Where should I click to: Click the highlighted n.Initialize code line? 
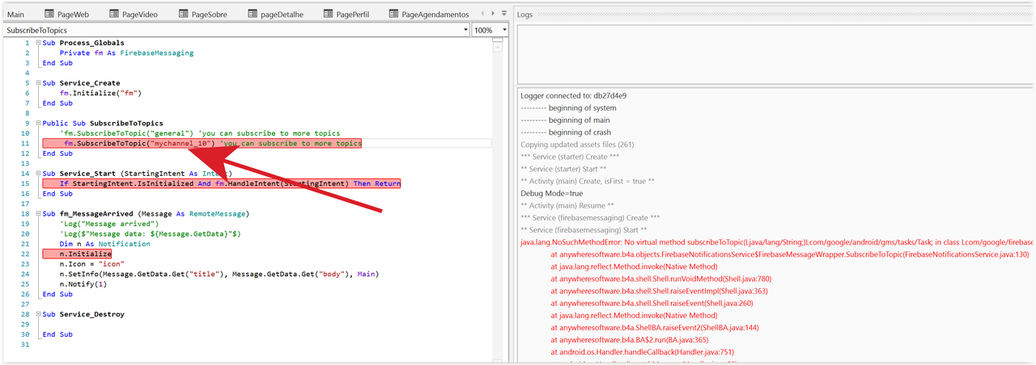click(x=74, y=254)
